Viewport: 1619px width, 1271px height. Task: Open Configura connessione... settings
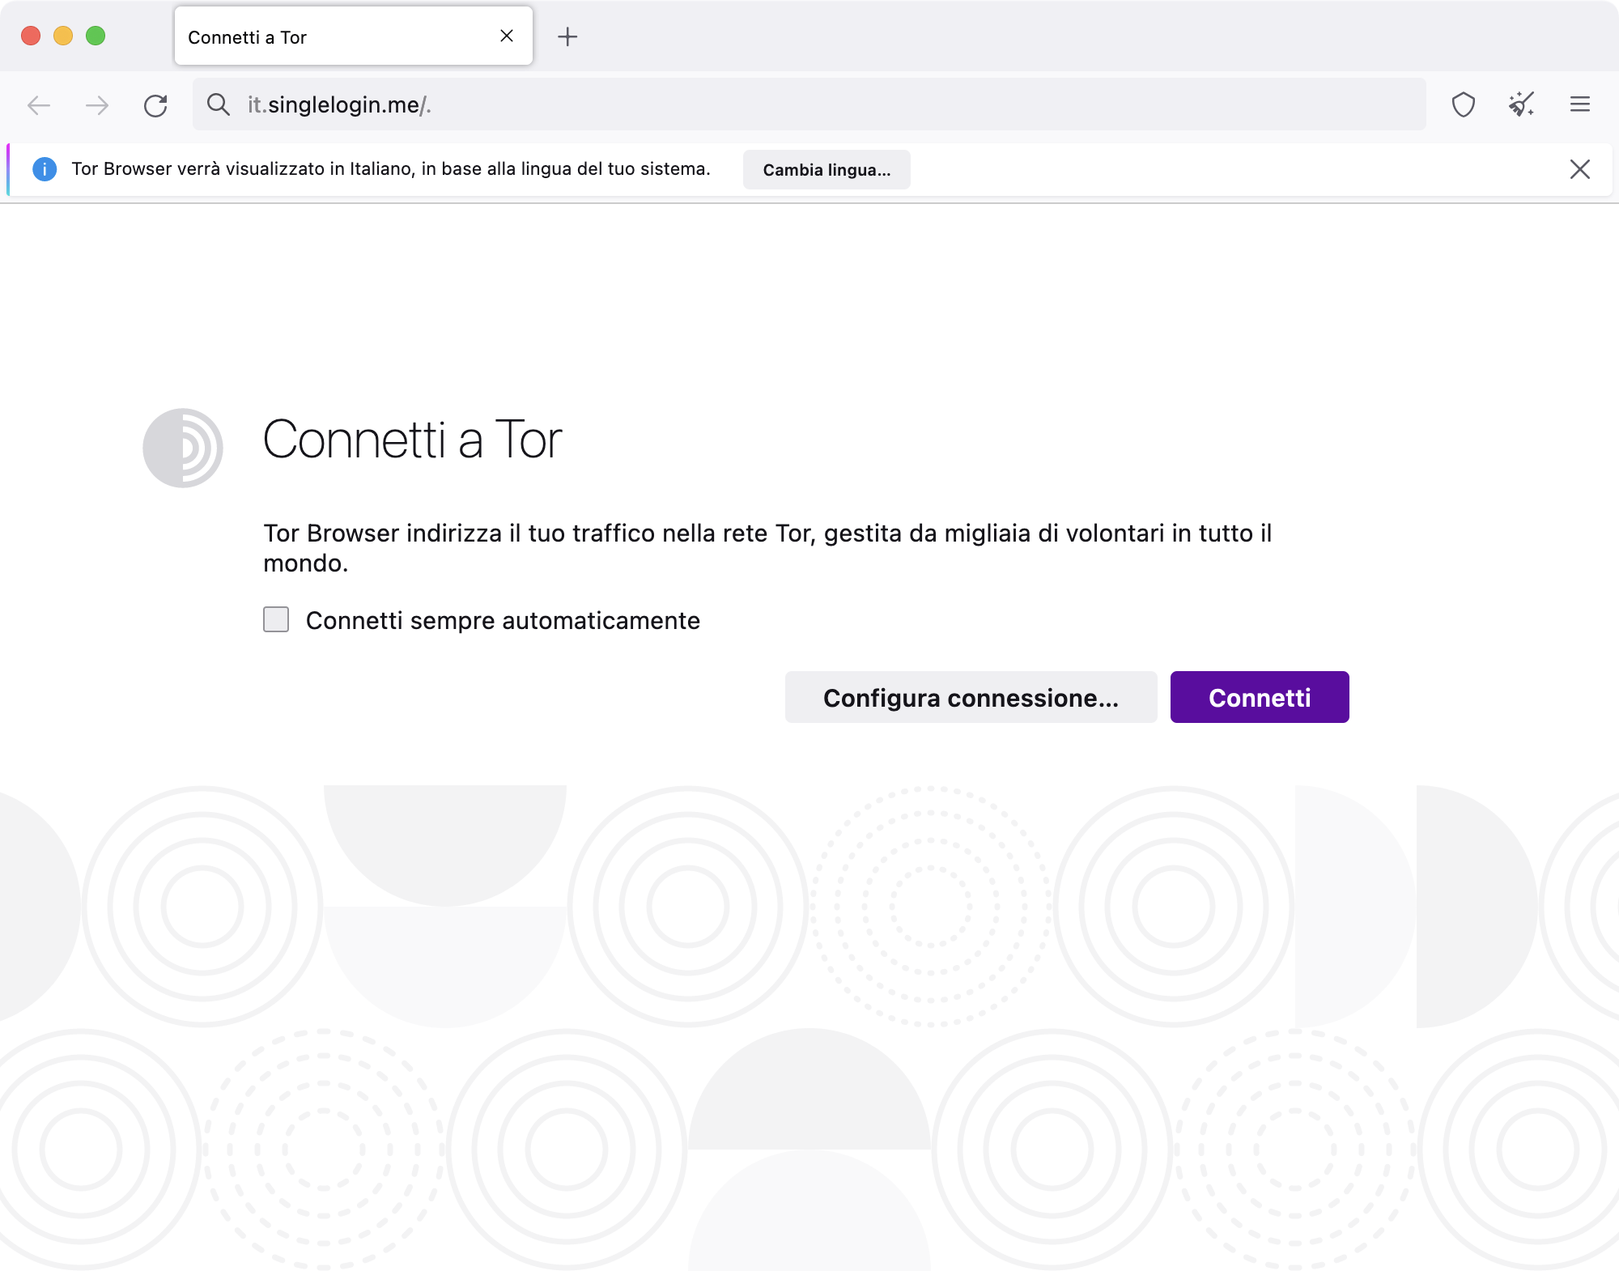click(971, 697)
